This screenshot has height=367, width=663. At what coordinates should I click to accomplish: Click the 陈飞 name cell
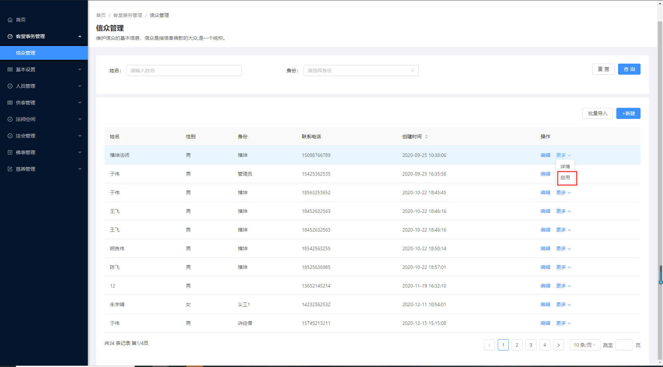point(115,267)
